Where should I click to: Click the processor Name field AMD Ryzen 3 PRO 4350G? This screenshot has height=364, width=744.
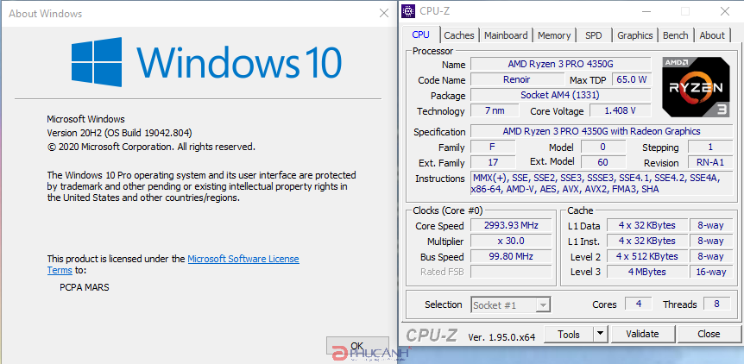[560, 64]
